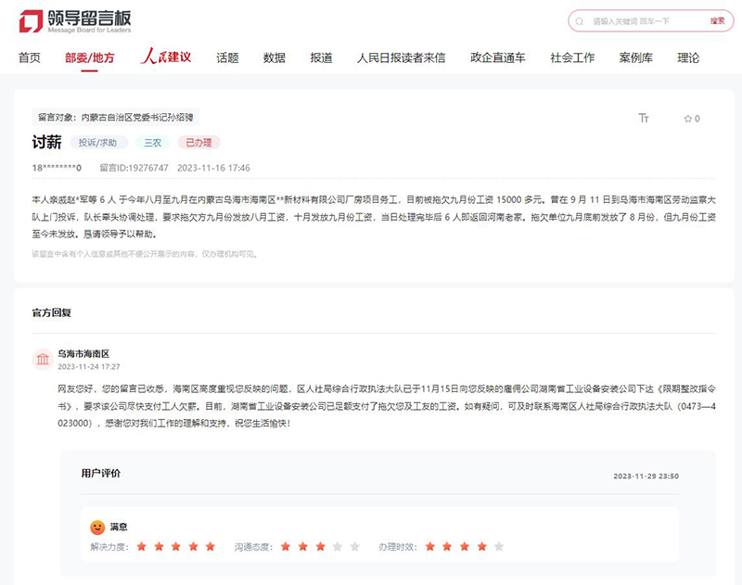Click the star icon to favorite this message
Screen dimensions: 742x585
tap(688, 118)
